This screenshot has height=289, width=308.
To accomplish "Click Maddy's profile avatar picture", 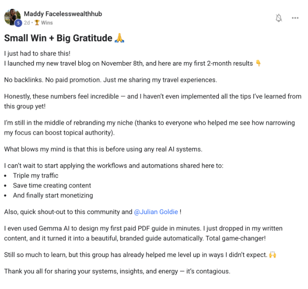I will click(x=12, y=17).
